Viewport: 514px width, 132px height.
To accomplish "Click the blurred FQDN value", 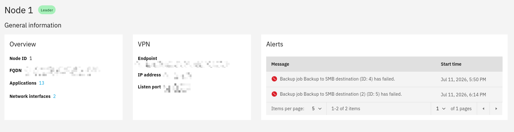I will tap(63, 71).
